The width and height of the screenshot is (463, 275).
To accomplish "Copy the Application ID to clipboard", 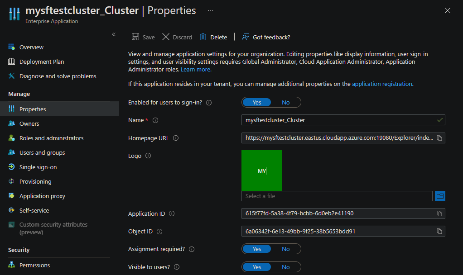I will click(x=439, y=213).
